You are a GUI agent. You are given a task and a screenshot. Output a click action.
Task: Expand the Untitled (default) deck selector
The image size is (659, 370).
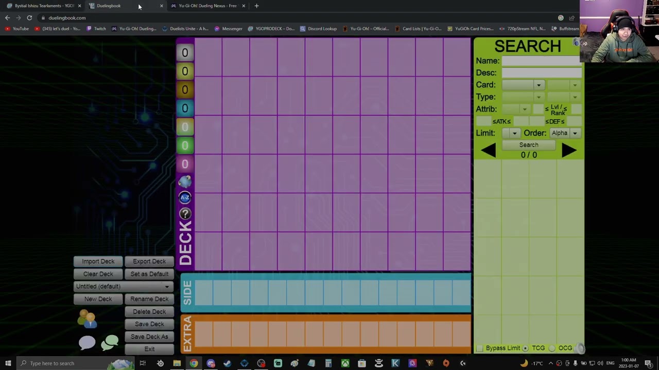pyautogui.click(x=123, y=286)
